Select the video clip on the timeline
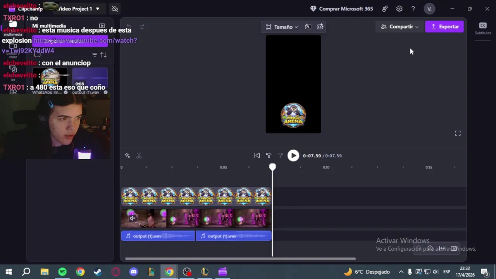The width and height of the screenshot is (496, 279). point(196,218)
